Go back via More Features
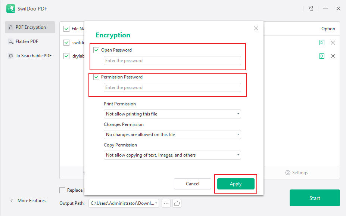346x216 pixels. pyautogui.click(x=28, y=200)
